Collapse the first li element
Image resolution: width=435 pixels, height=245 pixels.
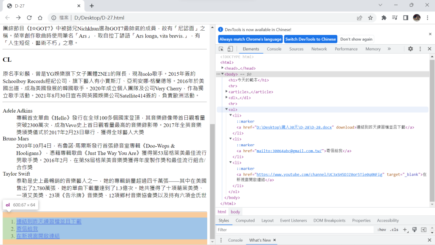[x=231, y=115]
